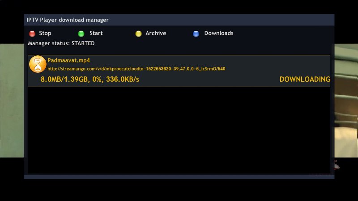Click the Manager status: STARTED text
Viewport: 358px width, 201px height.
click(x=61, y=43)
